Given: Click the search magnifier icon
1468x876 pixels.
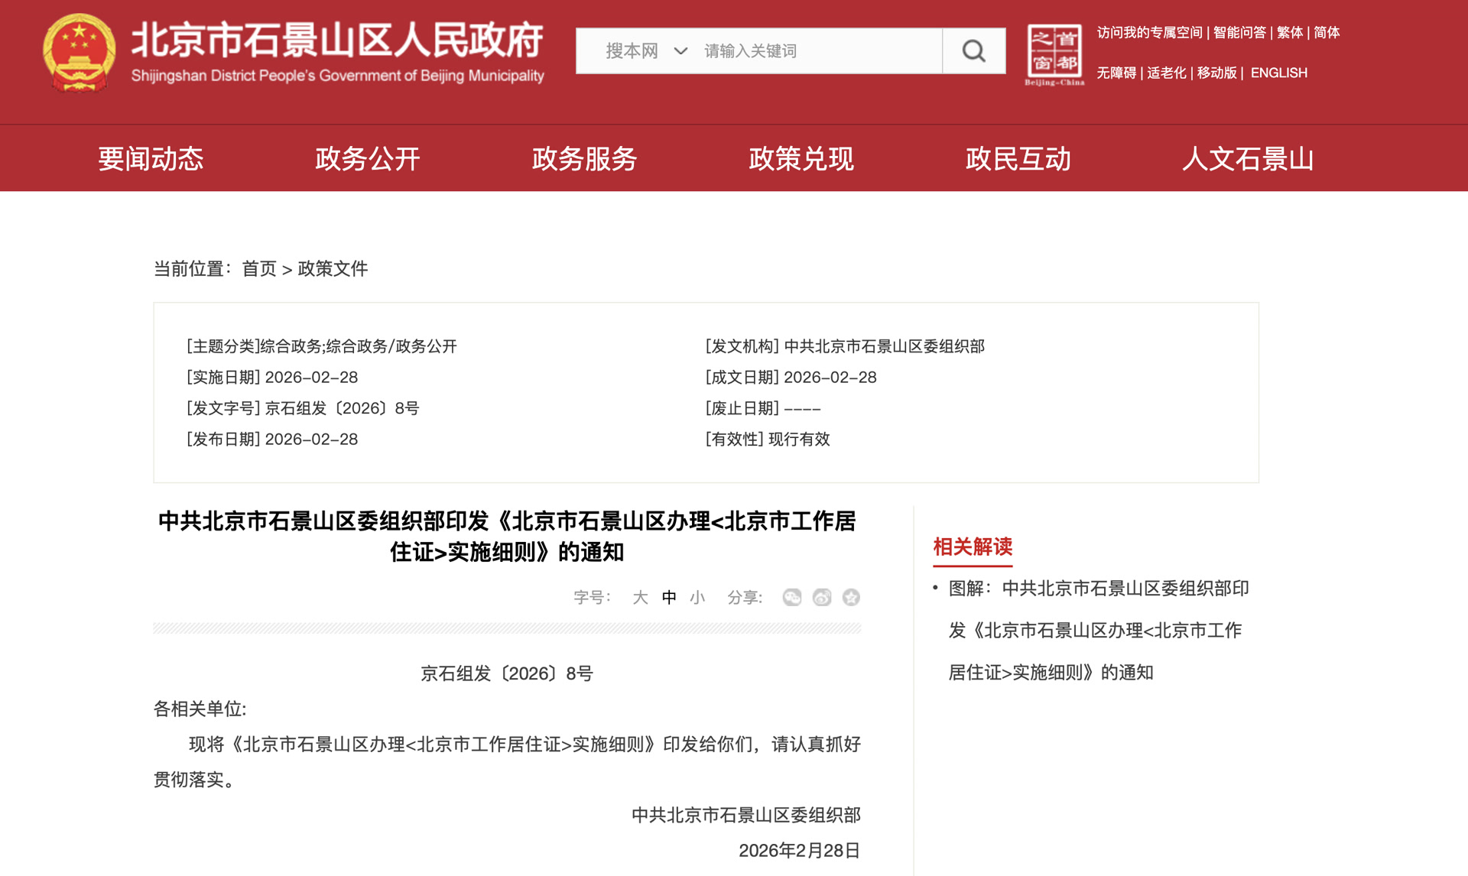Looking at the screenshot, I should (973, 51).
